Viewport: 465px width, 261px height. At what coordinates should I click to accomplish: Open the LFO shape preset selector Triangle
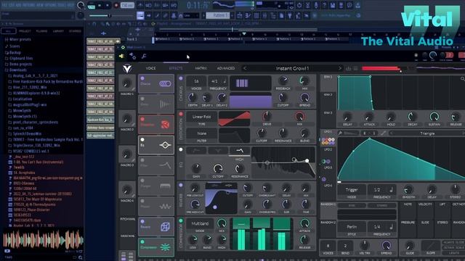click(x=427, y=133)
